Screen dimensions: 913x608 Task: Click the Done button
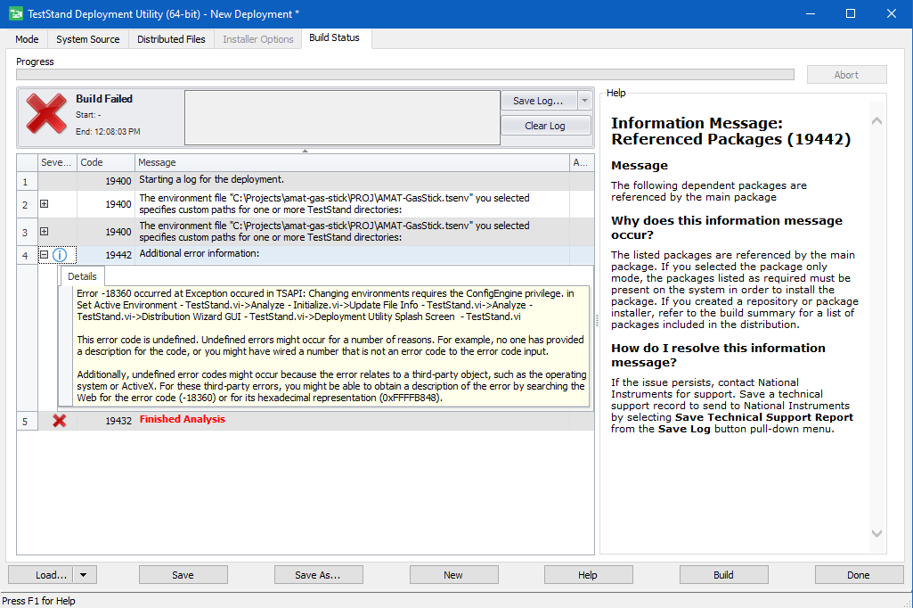click(859, 575)
